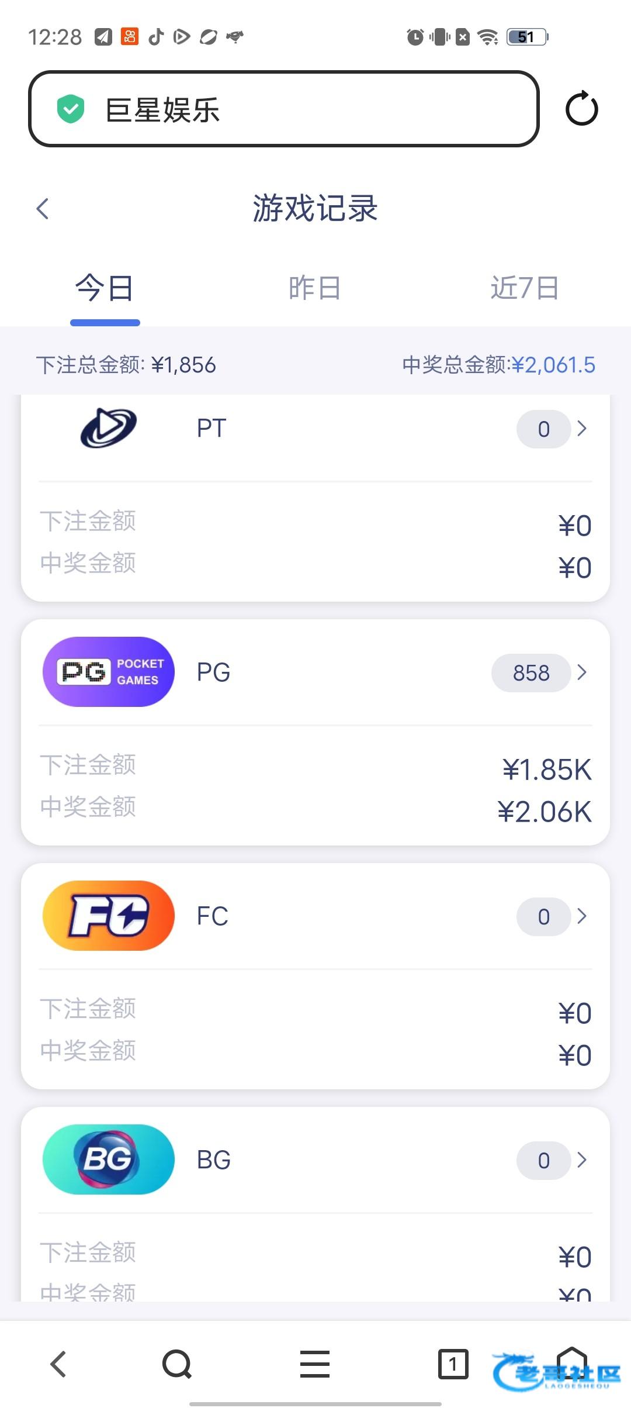
Task: Open the browser hamburger menu
Action: click(315, 1364)
